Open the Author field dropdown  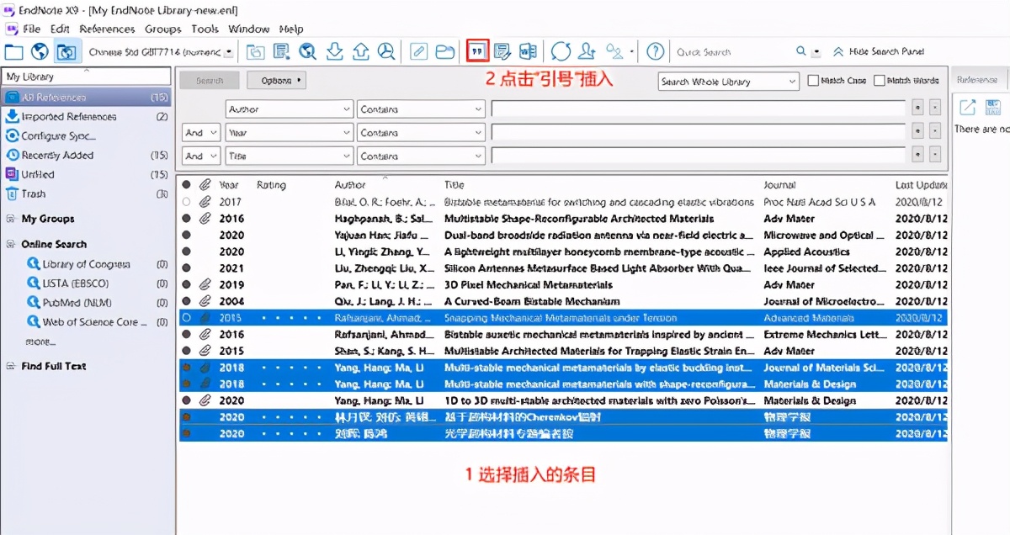coord(289,109)
